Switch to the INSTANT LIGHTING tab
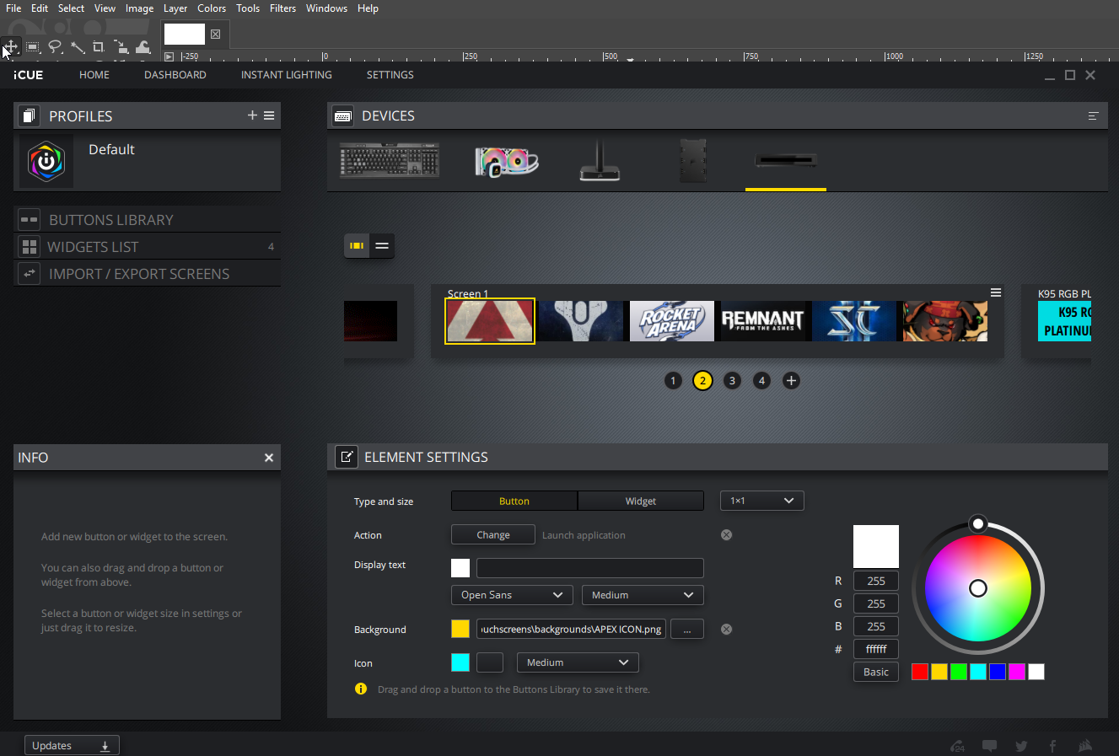The height and width of the screenshot is (756, 1119). point(286,74)
